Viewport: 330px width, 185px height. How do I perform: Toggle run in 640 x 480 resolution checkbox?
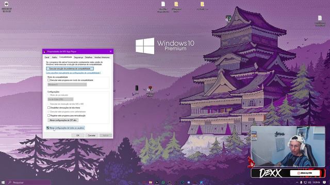click(48, 104)
